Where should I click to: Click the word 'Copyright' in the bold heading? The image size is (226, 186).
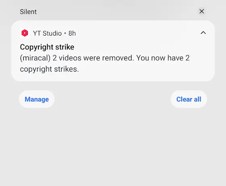coord(37,47)
